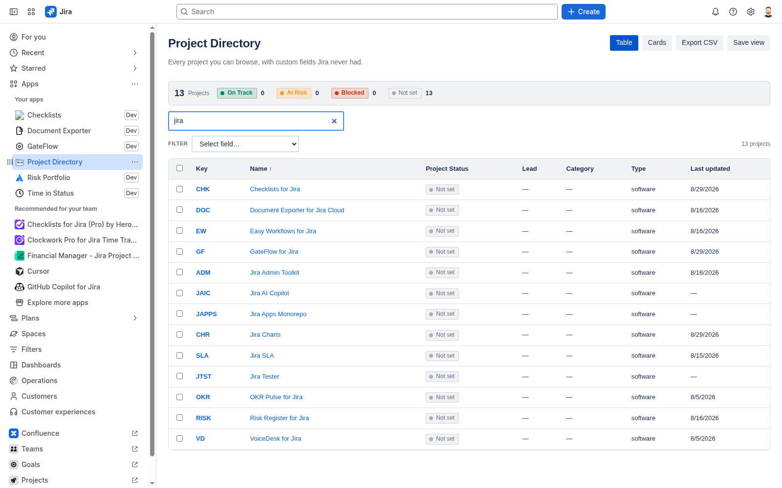The image size is (782, 488).
Task: Open the Select field filter dropdown
Action: tap(245, 144)
